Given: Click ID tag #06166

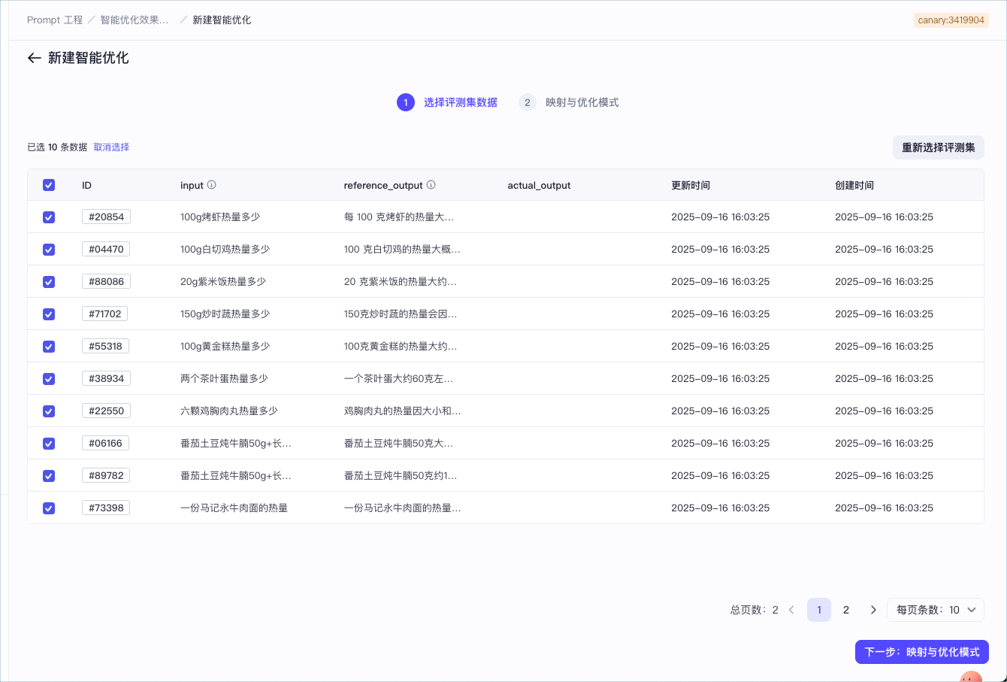Looking at the screenshot, I should coord(105,443).
